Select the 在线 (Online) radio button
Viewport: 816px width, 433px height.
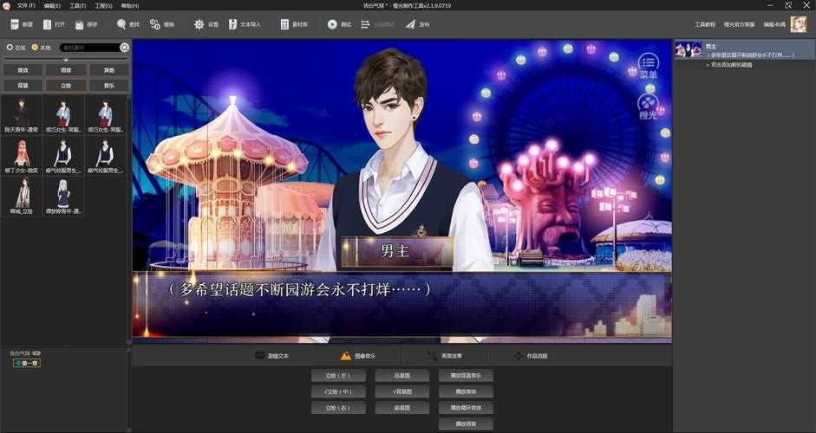click(x=10, y=48)
